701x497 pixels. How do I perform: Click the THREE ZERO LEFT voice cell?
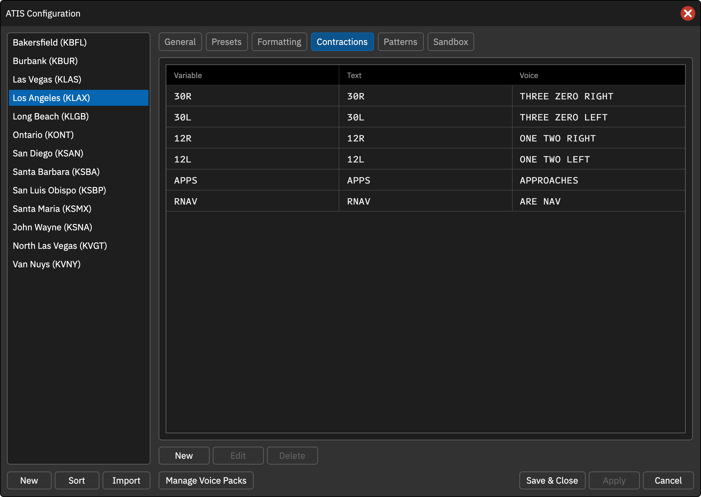click(x=599, y=117)
